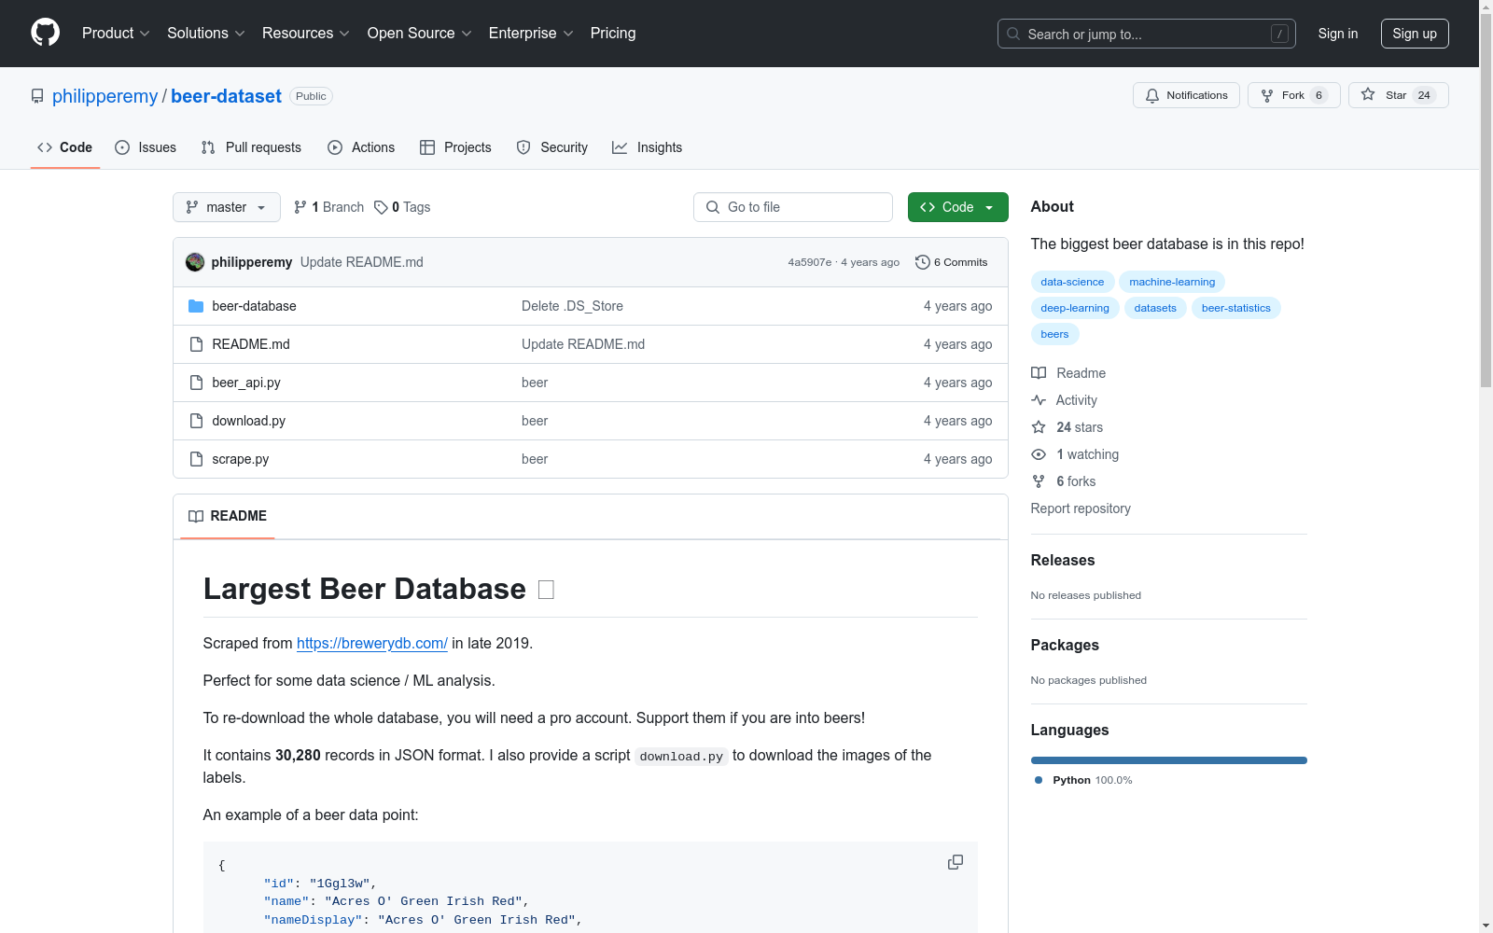
Task: Click the deep-learning topic tag
Action: point(1075,308)
